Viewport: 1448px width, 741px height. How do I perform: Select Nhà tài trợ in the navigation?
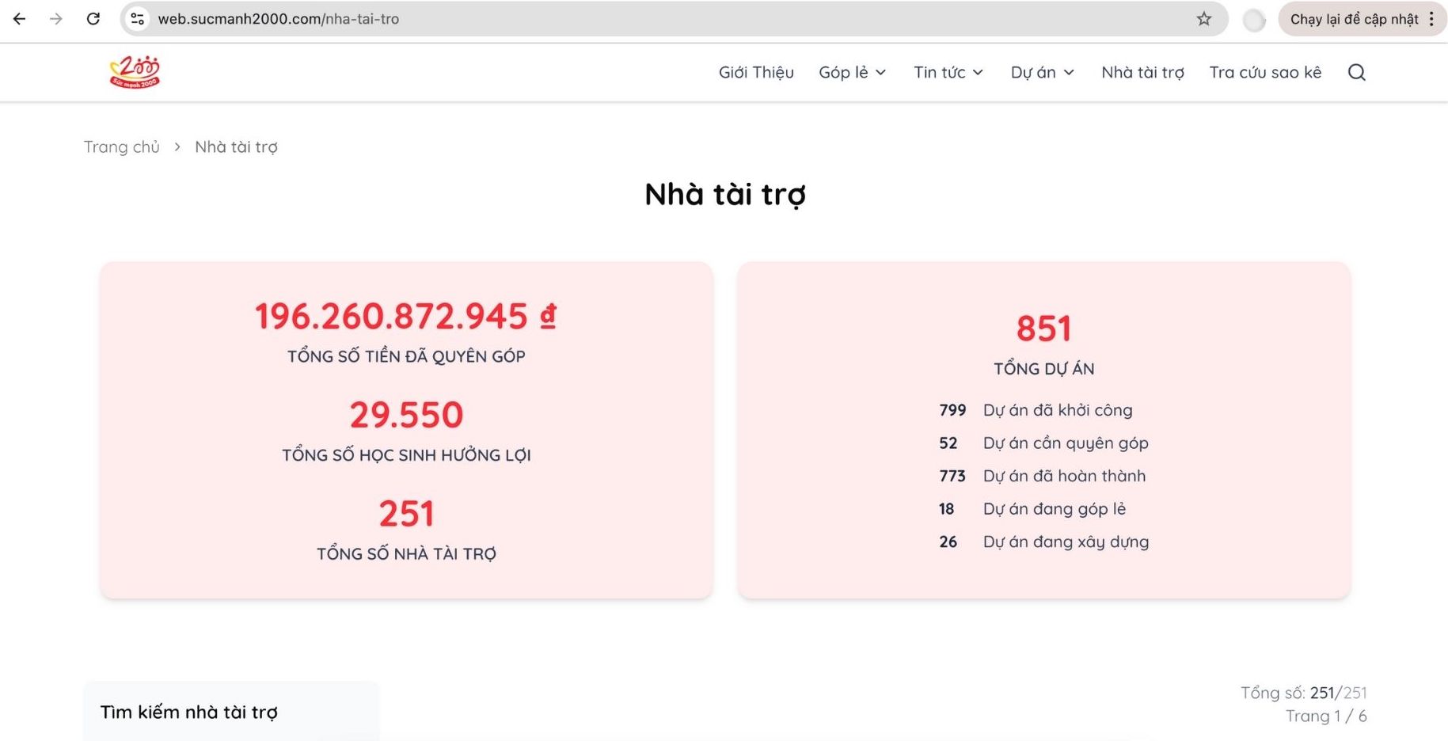pos(1142,72)
